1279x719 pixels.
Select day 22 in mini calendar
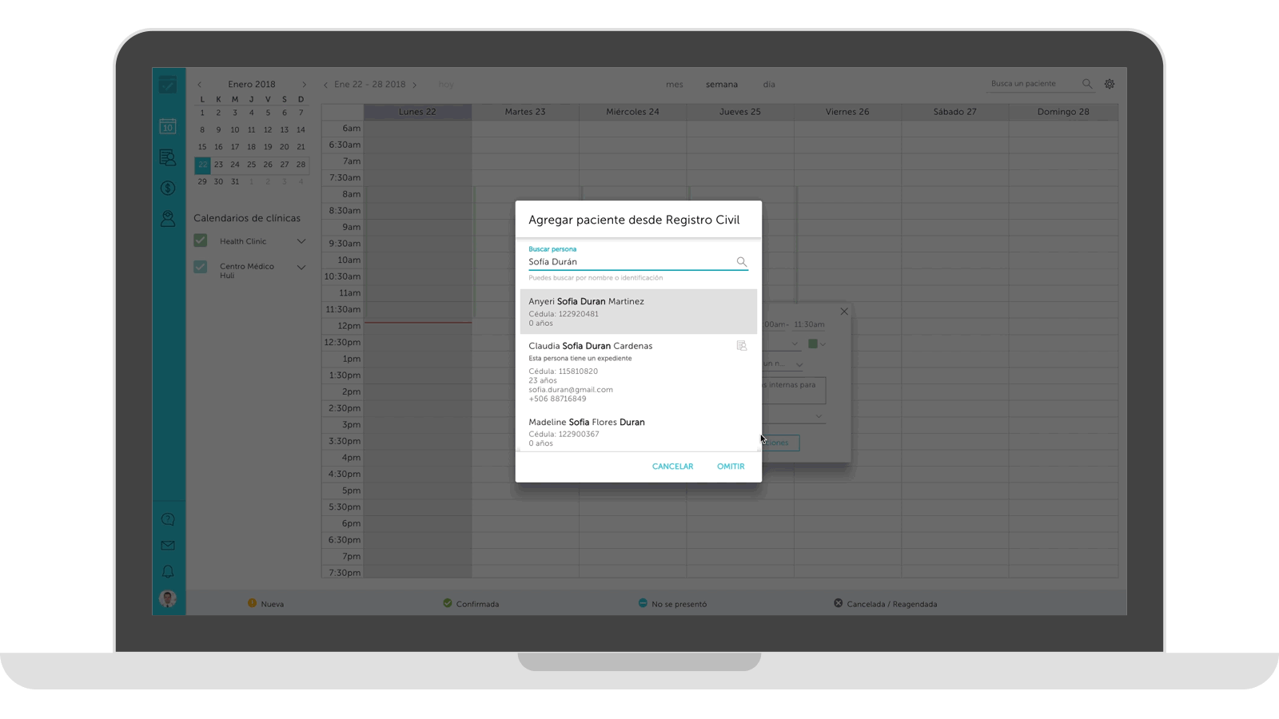click(x=202, y=165)
